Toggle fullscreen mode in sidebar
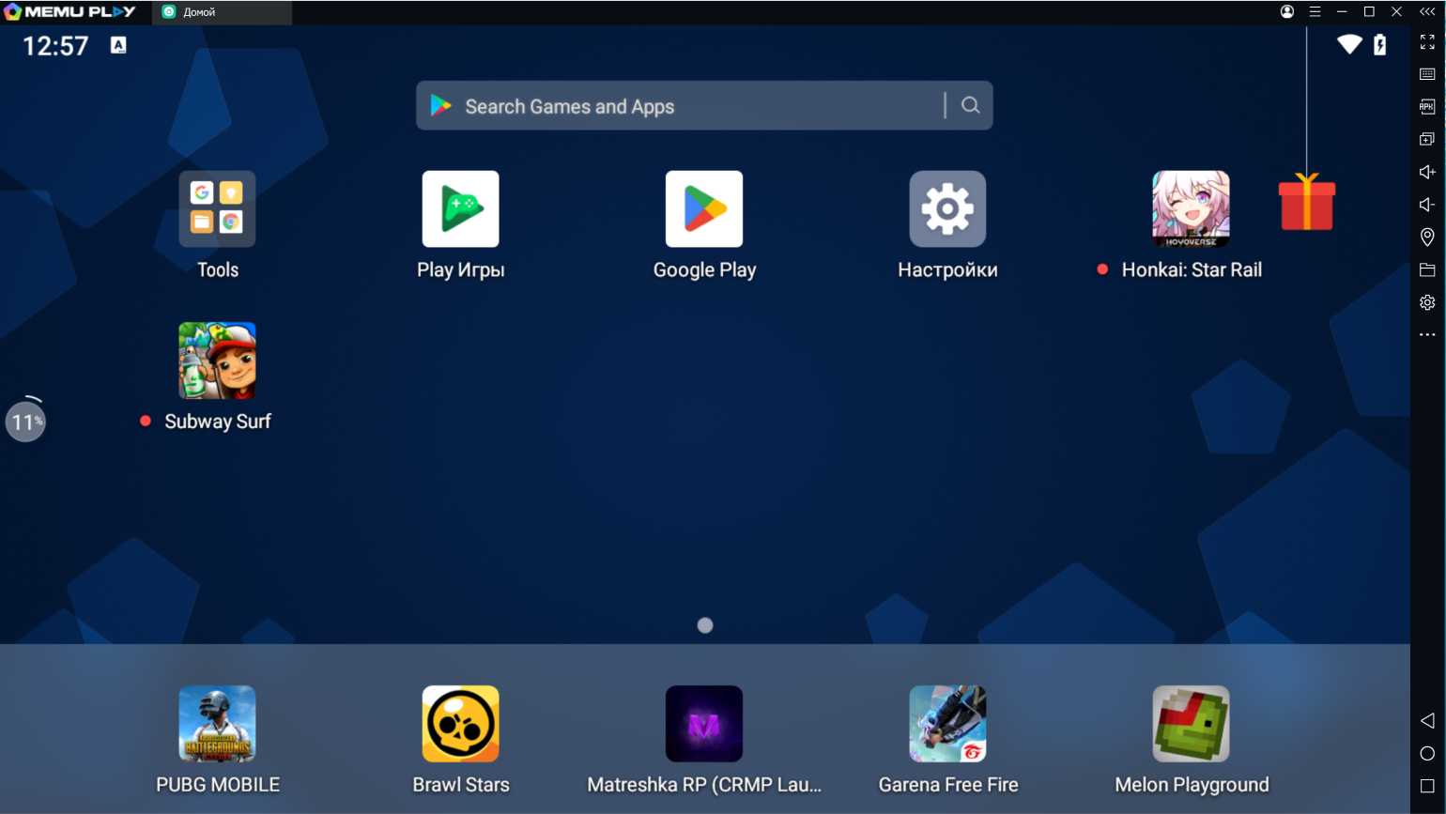This screenshot has width=1446, height=814. click(x=1427, y=42)
